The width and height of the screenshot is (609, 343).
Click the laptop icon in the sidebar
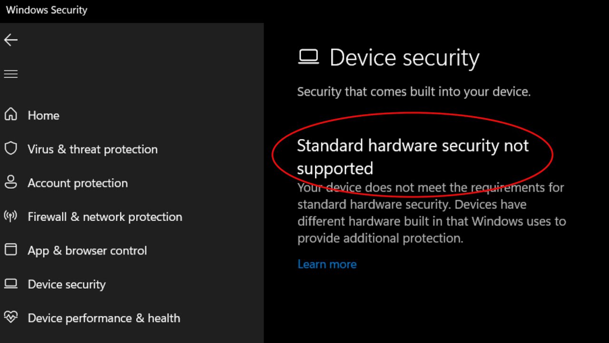pos(10,284)
